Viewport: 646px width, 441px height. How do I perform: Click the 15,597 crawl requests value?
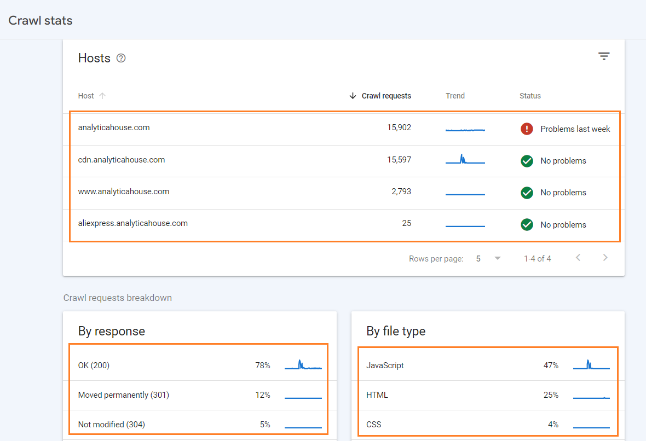[x=399, y=159]
